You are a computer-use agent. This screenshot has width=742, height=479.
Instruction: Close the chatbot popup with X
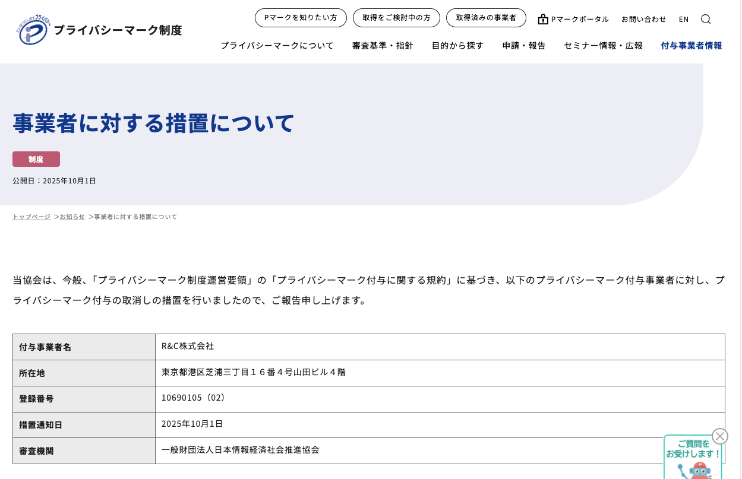point(719,436)
